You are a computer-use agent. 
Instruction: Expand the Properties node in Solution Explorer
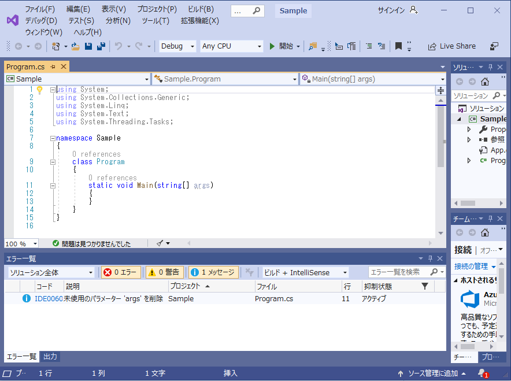[469, 130]
